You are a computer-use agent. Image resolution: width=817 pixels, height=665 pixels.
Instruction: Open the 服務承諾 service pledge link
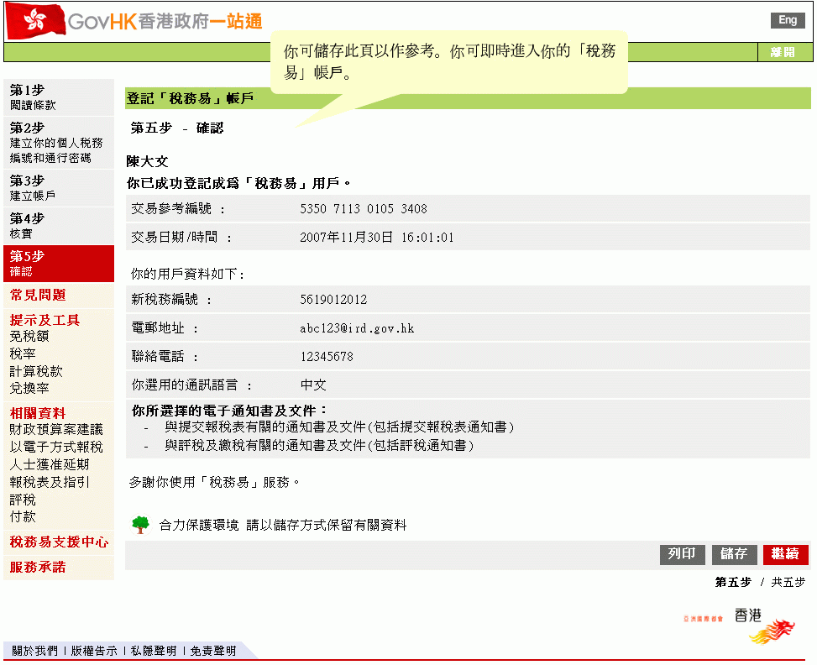point(38,567)
